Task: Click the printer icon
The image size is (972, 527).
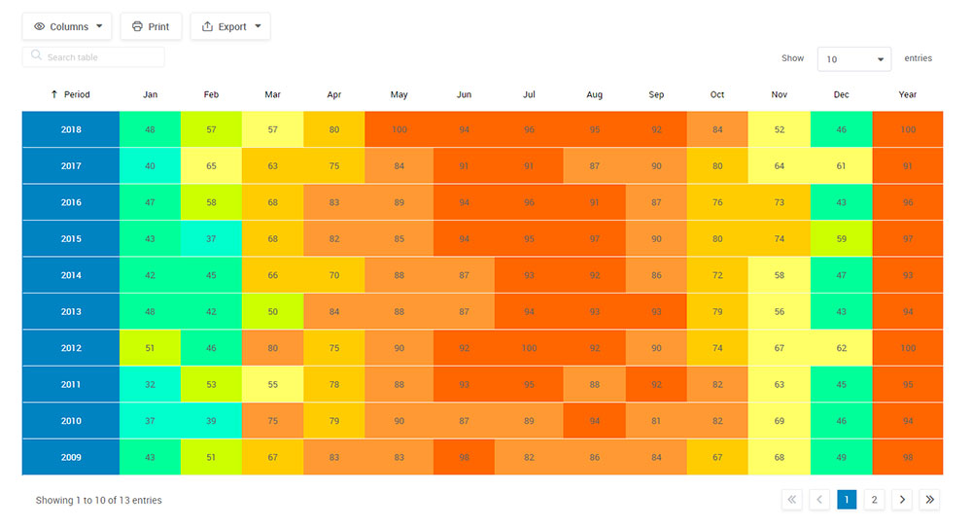Action: [137, 26]
